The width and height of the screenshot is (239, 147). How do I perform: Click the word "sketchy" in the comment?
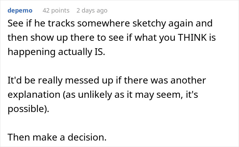pos(149,23)
